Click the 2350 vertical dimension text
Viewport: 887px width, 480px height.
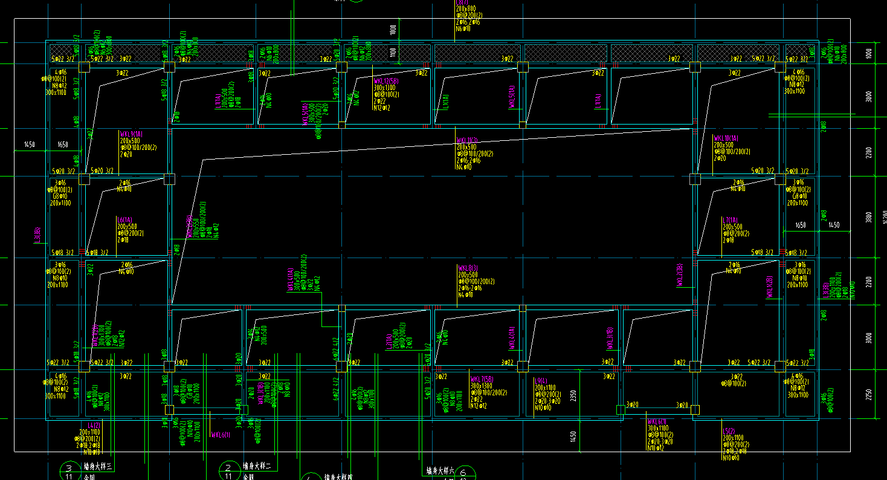point(572,395)
